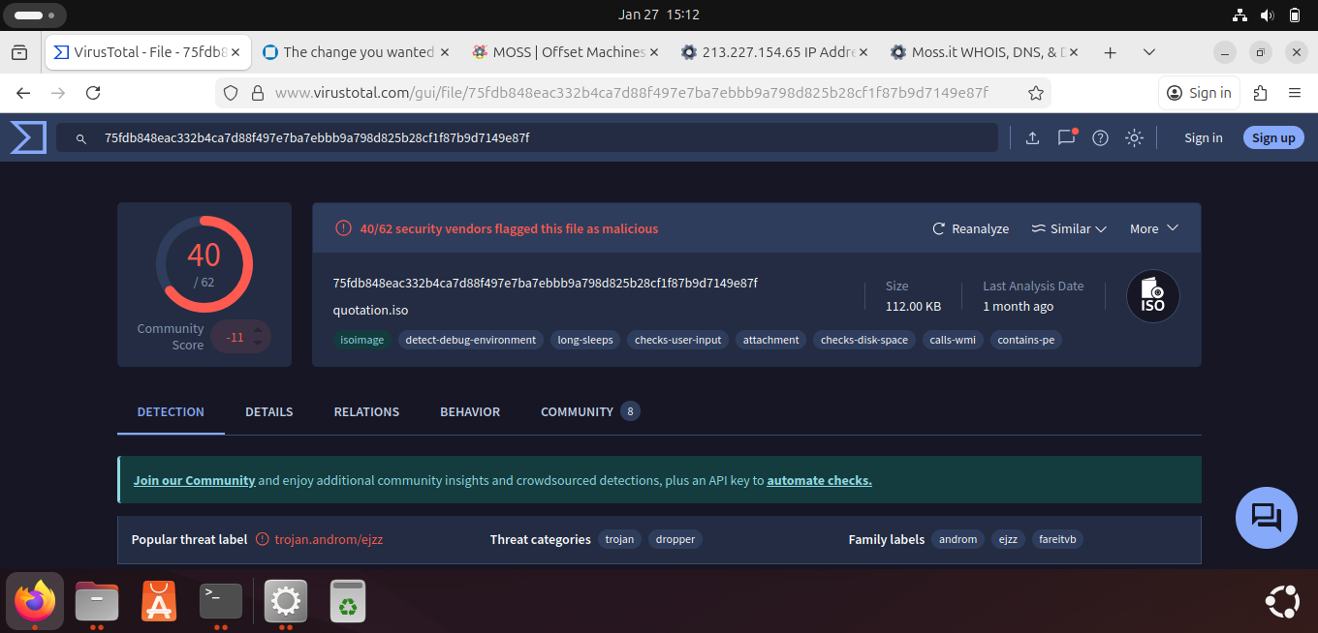Click the tracking protection shield icon
Viewport: 1318px width, 633px height.
tap(230, 93)
